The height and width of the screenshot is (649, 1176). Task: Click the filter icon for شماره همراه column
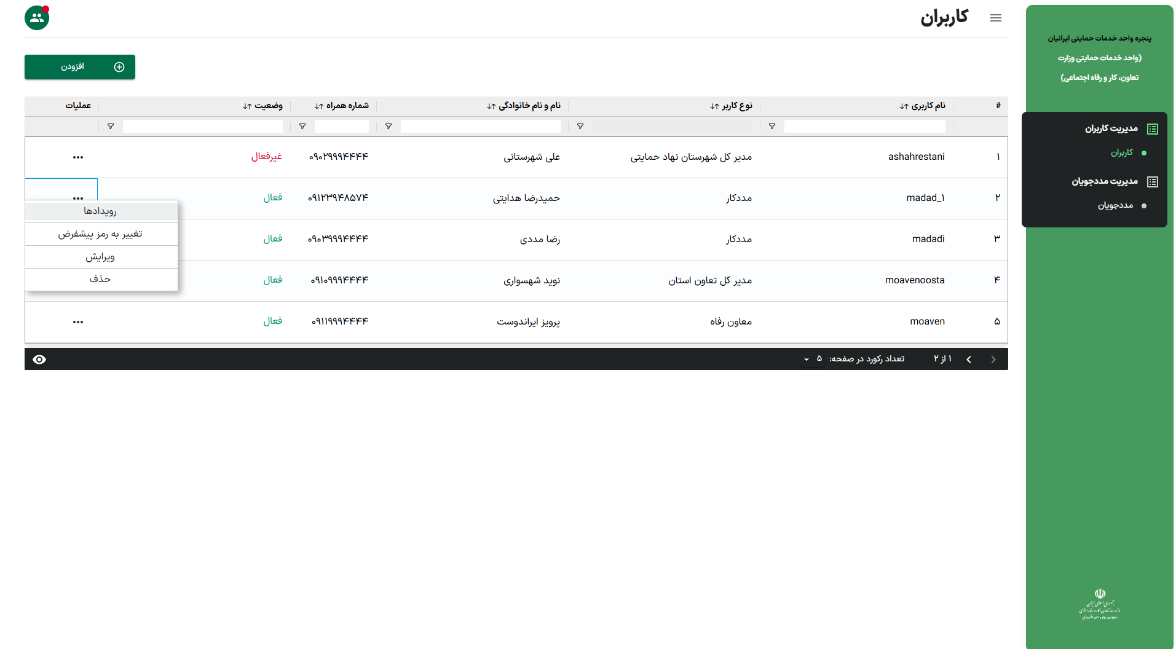pos(302,127)
